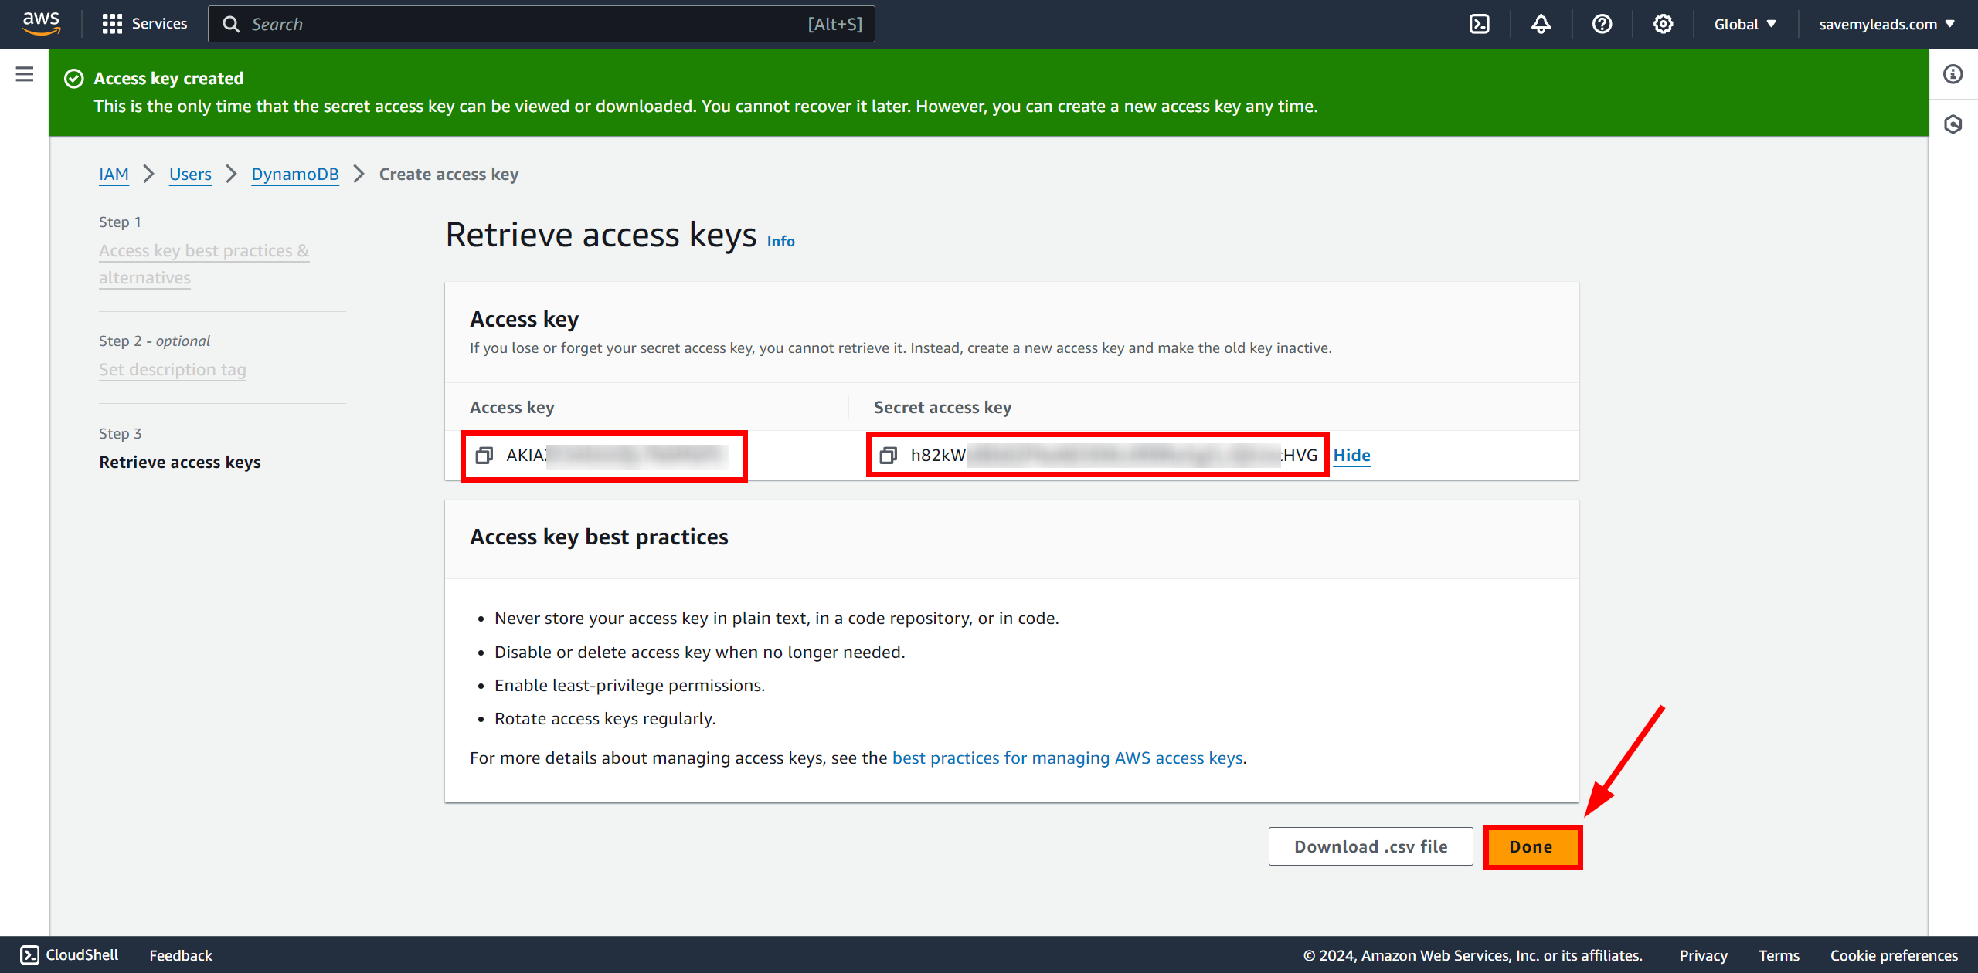Screen dimensions: 1978x973
Task: Open the notifications bell
Action: [x=1541, y=24]
